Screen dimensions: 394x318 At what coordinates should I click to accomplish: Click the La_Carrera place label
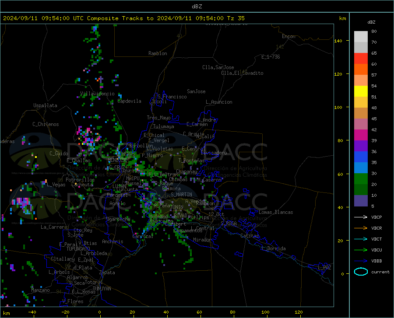click(54, 227)
